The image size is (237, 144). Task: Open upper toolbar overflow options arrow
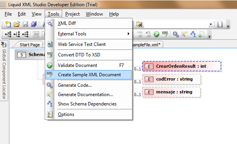228,26
